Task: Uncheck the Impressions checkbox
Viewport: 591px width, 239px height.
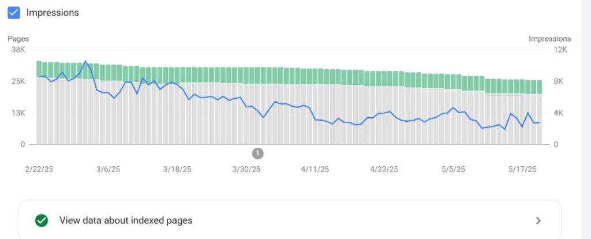Action: (14, 13)
